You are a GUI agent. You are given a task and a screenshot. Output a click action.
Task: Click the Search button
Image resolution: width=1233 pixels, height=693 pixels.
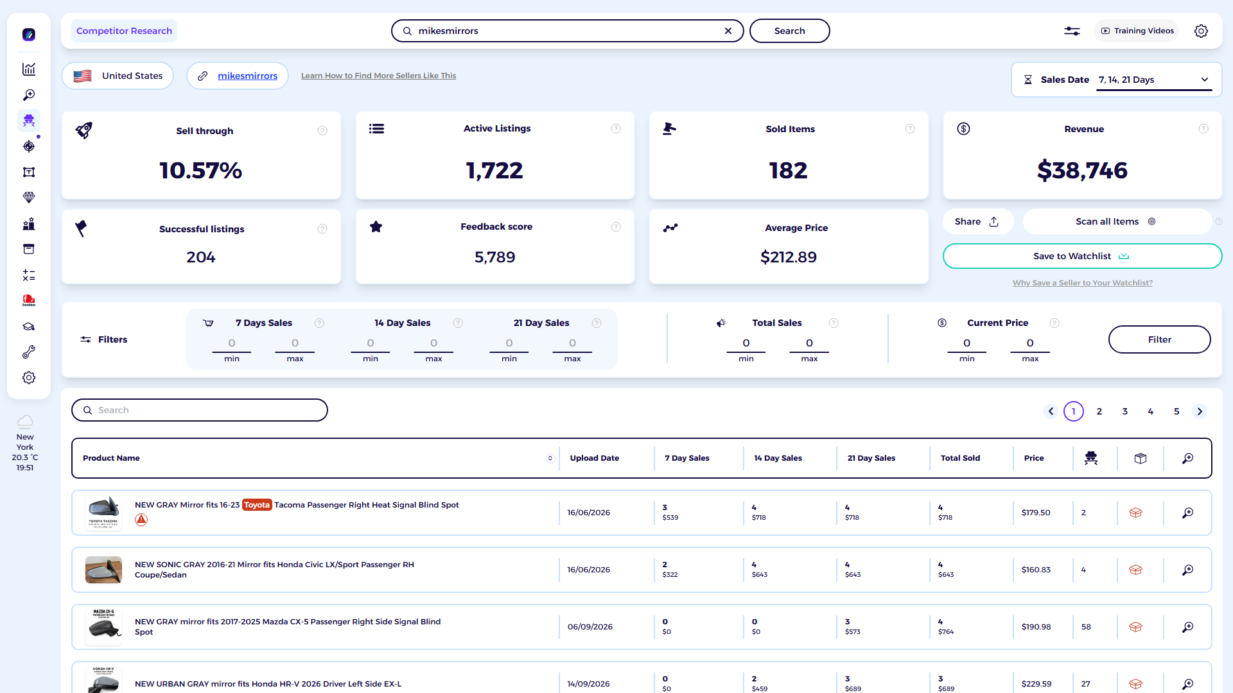click(789, 31)
